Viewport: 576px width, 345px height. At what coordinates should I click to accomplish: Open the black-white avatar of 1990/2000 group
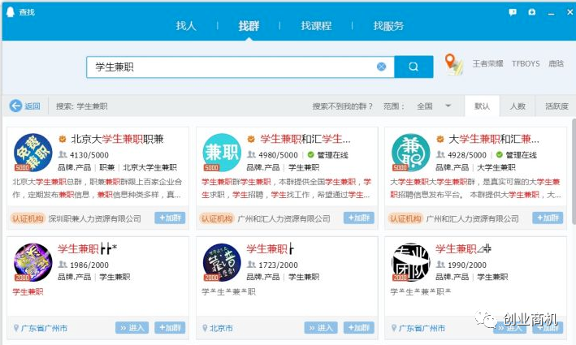point(410,262)
